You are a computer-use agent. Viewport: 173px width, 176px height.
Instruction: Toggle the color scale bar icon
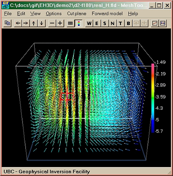click(x=79, y=23)
